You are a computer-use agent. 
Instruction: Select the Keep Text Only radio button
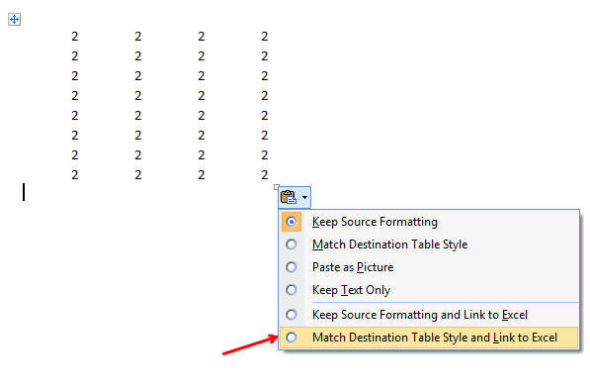[x=292, y=290]
